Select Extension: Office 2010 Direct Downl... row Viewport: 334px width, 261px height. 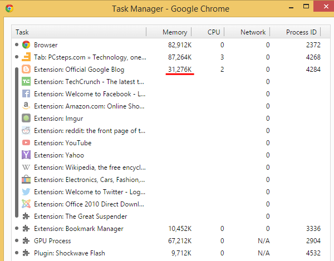(170, 204)
